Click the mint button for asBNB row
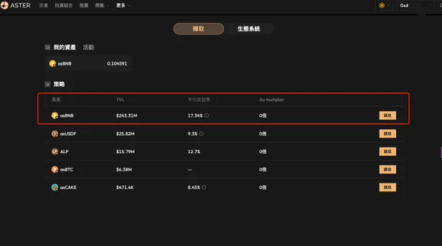 coord(387,116)
